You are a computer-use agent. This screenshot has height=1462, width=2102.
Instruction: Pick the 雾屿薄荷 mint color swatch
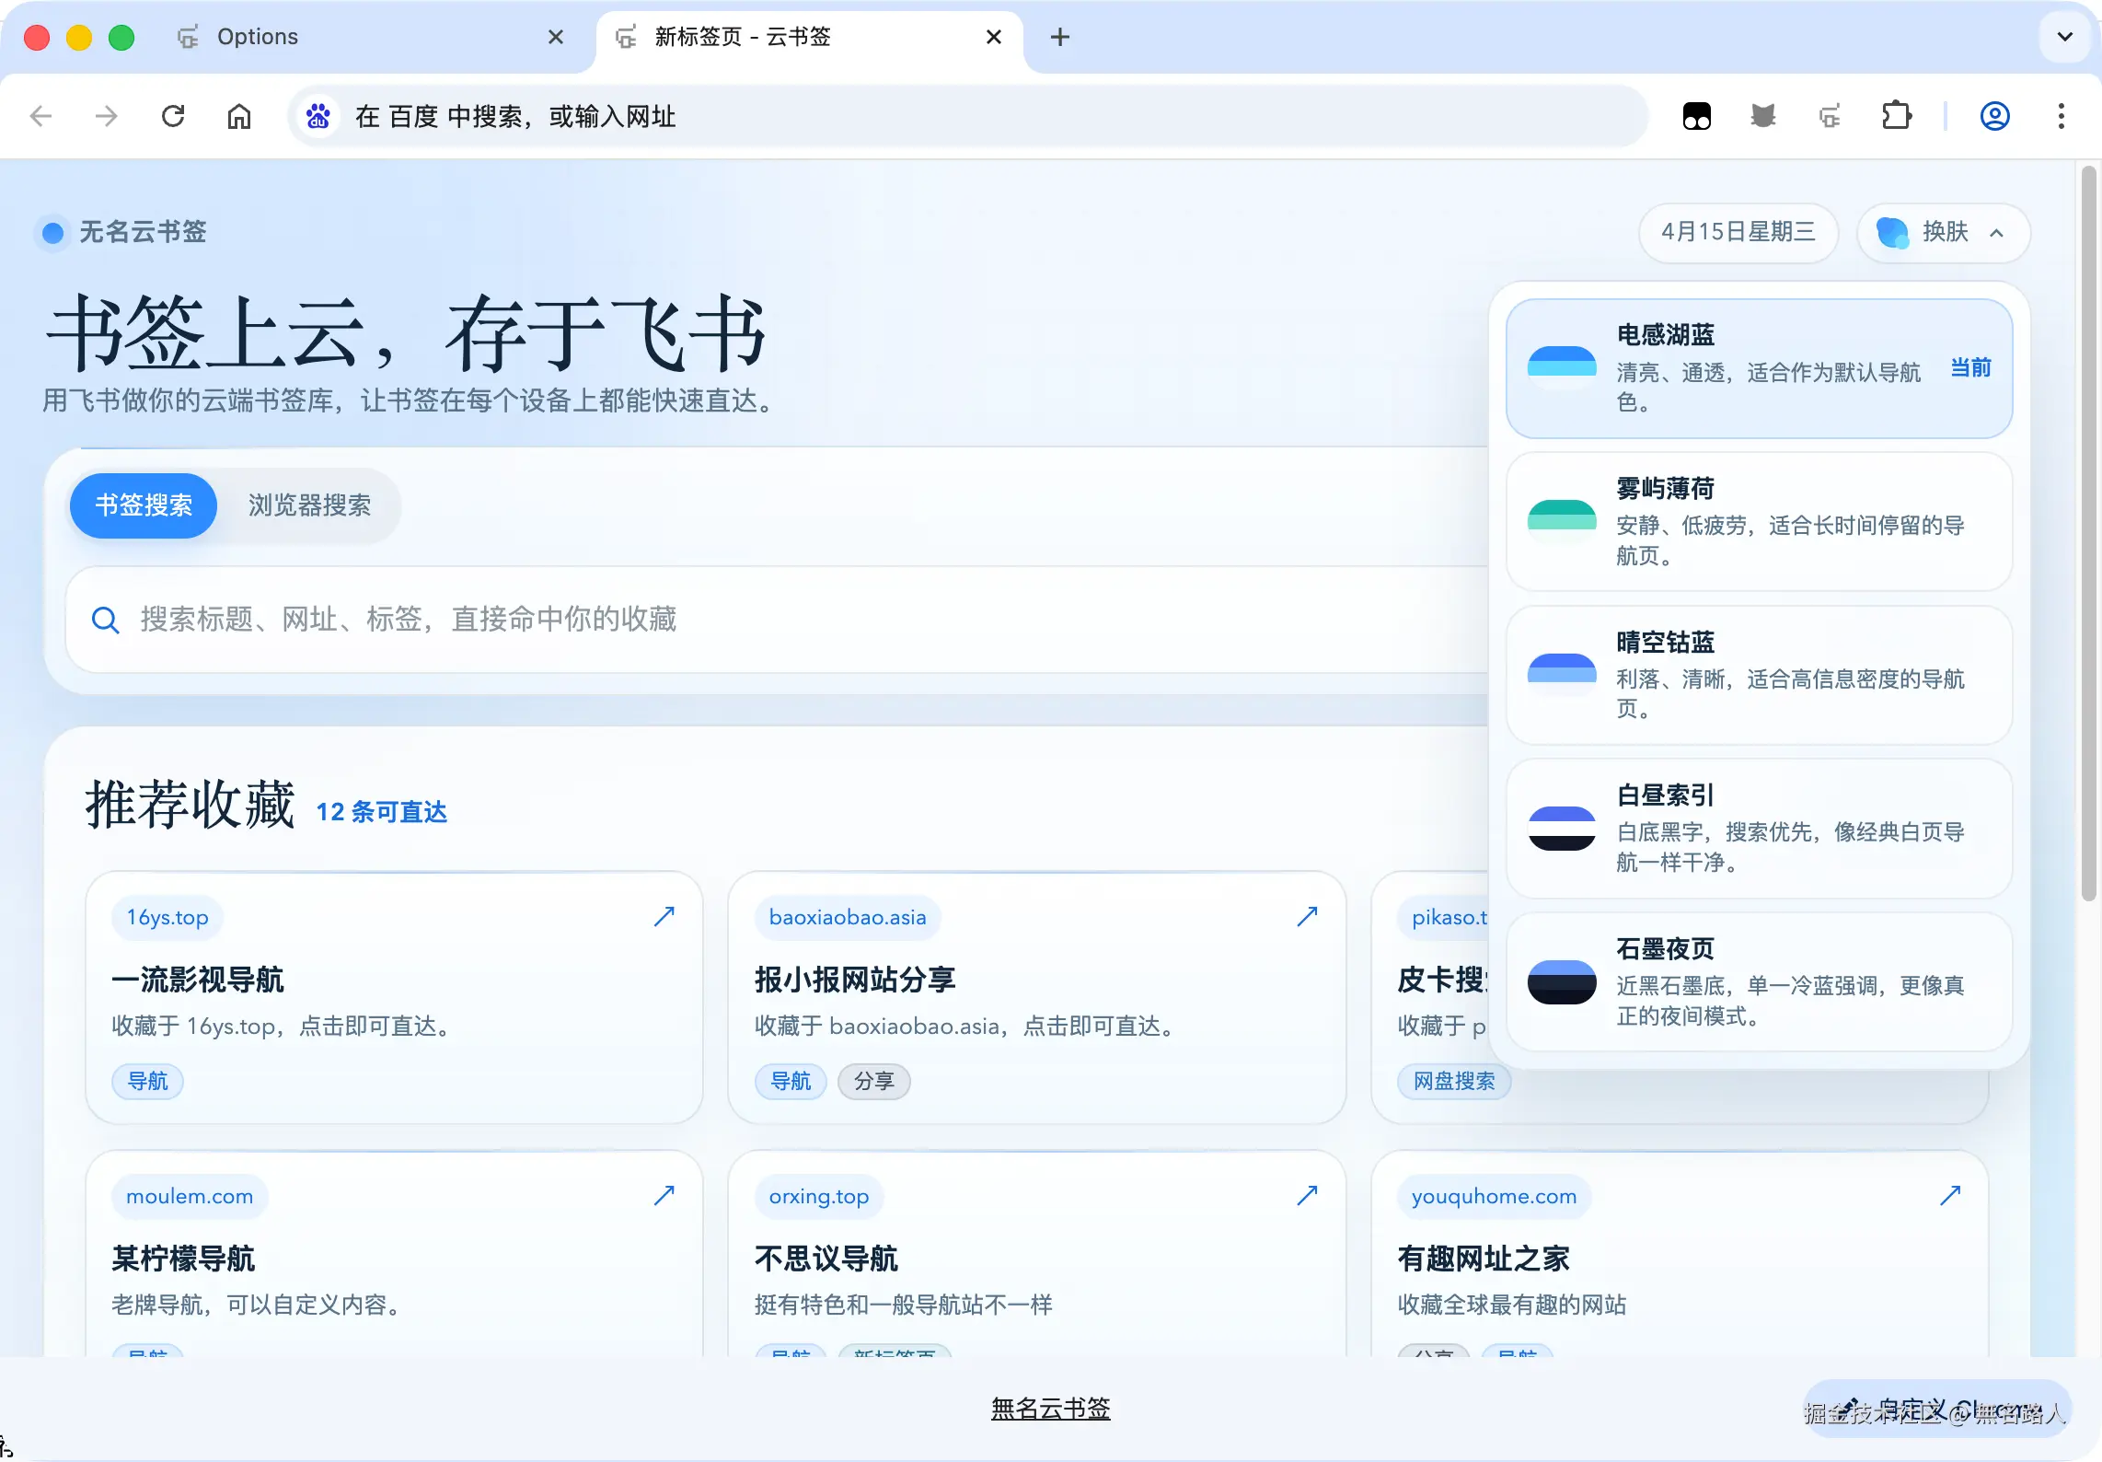(x=1562, y=516)
